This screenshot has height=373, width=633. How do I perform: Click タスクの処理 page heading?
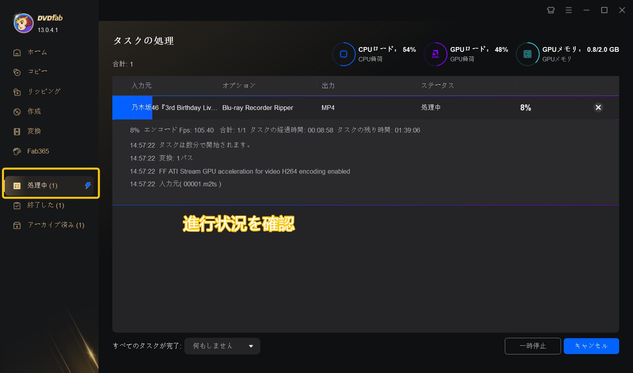[x=144, y=41]
